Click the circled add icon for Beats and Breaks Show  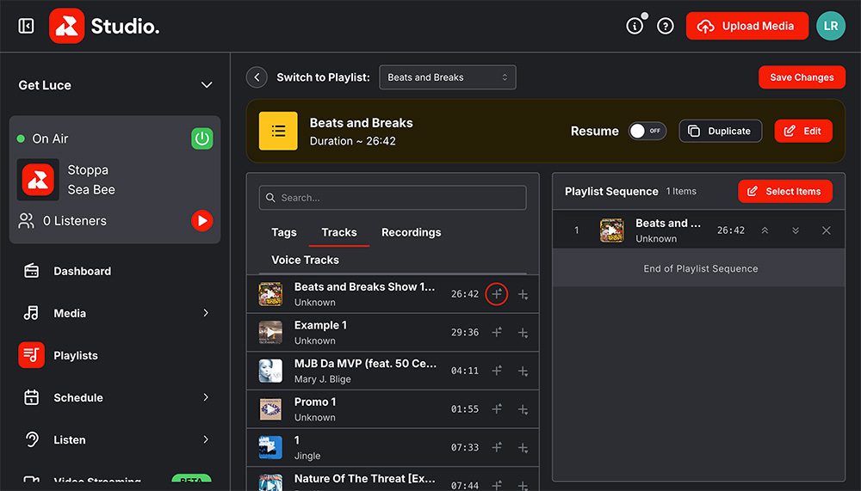click(x=497, y=294)
